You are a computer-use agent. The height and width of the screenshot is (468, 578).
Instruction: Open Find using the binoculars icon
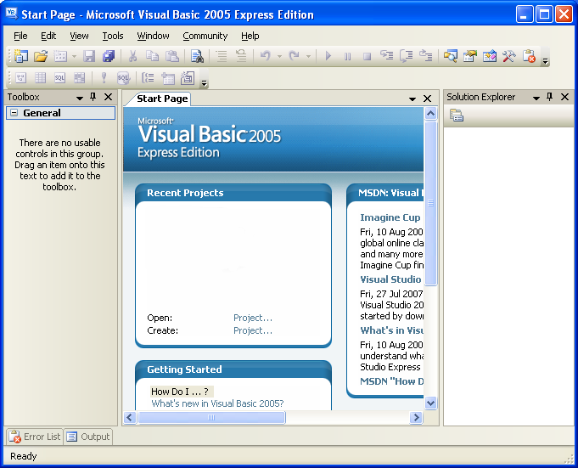point(197,56)
